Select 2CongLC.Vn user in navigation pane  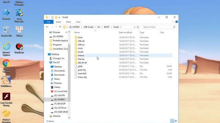click(58, 58)
